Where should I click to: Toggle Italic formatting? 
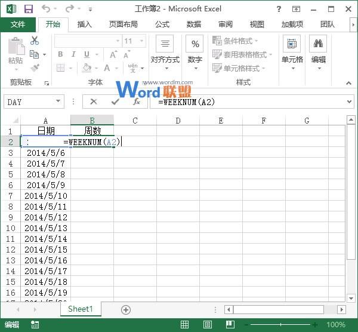coord(73,54)
